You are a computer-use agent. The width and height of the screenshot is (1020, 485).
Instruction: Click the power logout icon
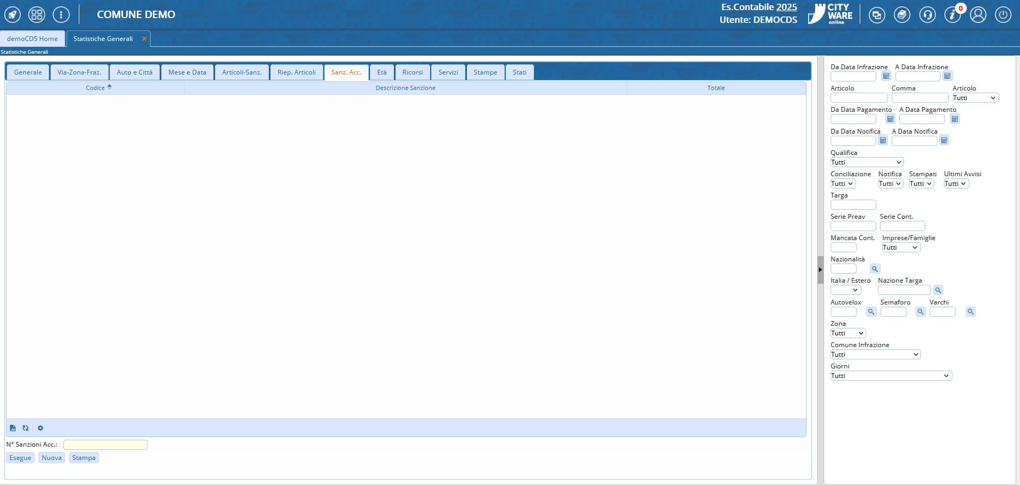coord(1003,15)
